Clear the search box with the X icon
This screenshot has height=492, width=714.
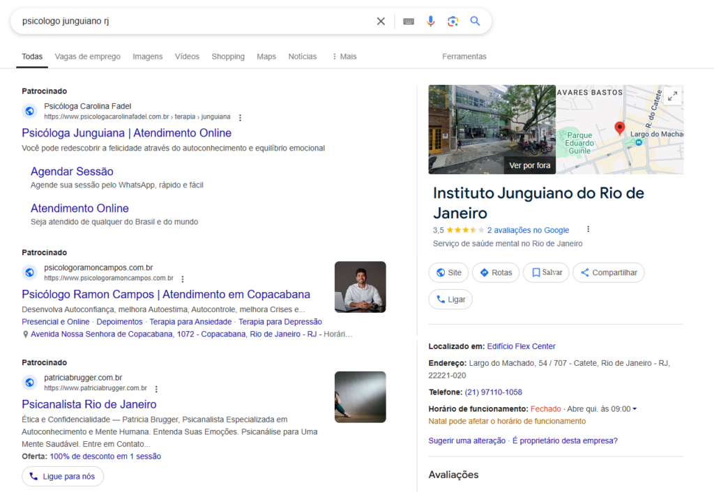[381, 21]
